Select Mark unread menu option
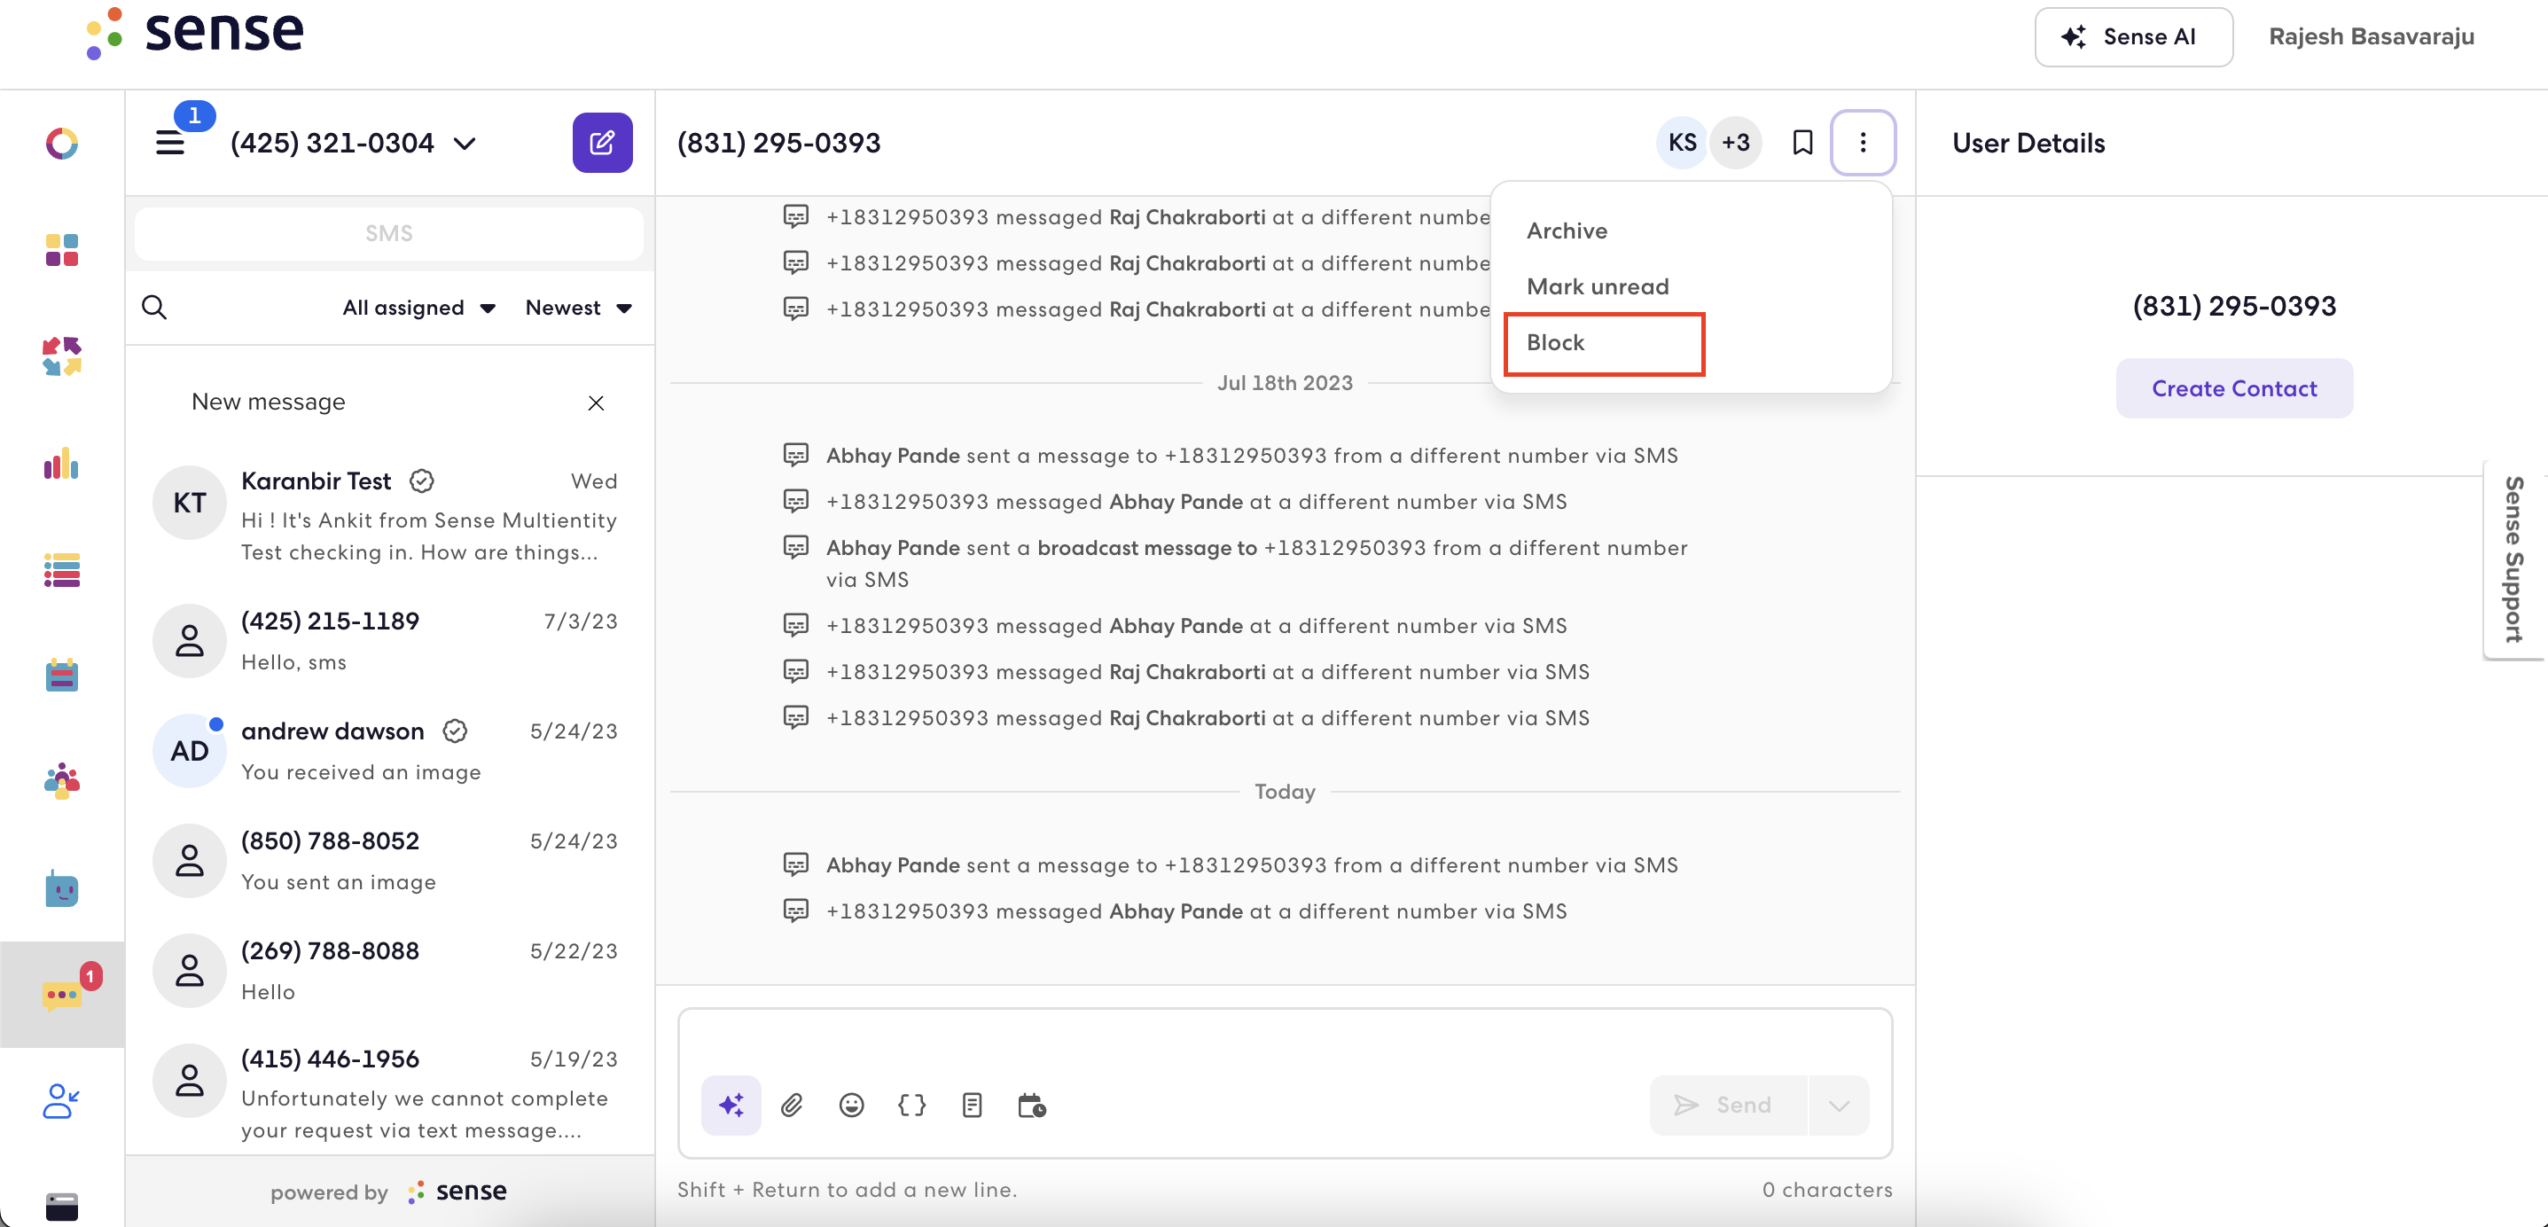 (1597, 286)
